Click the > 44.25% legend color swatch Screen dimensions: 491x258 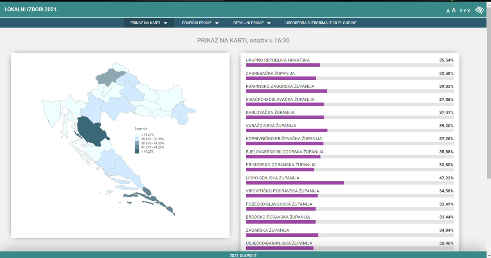tap(137, 152)
